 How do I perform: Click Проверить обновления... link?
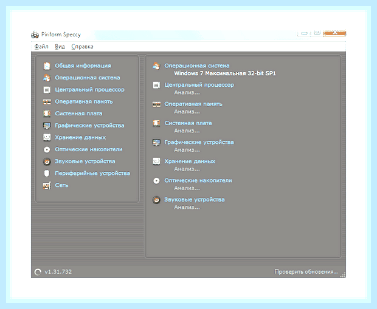click(x=306, y=272)
